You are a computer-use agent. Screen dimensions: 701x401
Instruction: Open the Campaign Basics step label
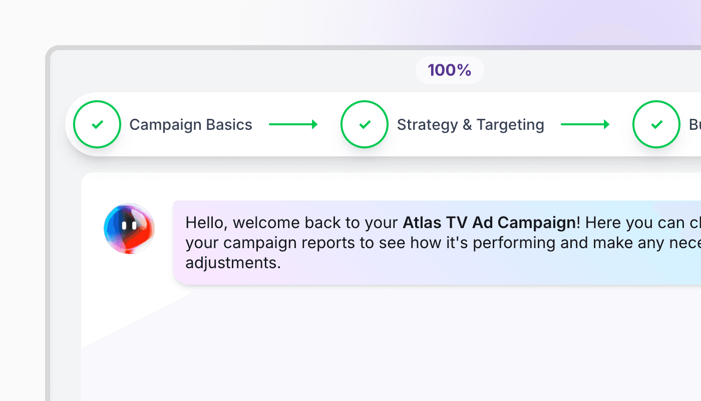[x=191, y=124]
